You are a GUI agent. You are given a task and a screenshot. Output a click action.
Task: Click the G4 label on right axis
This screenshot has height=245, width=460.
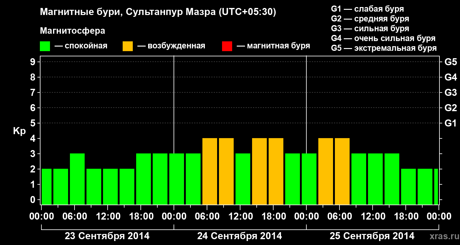pos(450,77)
